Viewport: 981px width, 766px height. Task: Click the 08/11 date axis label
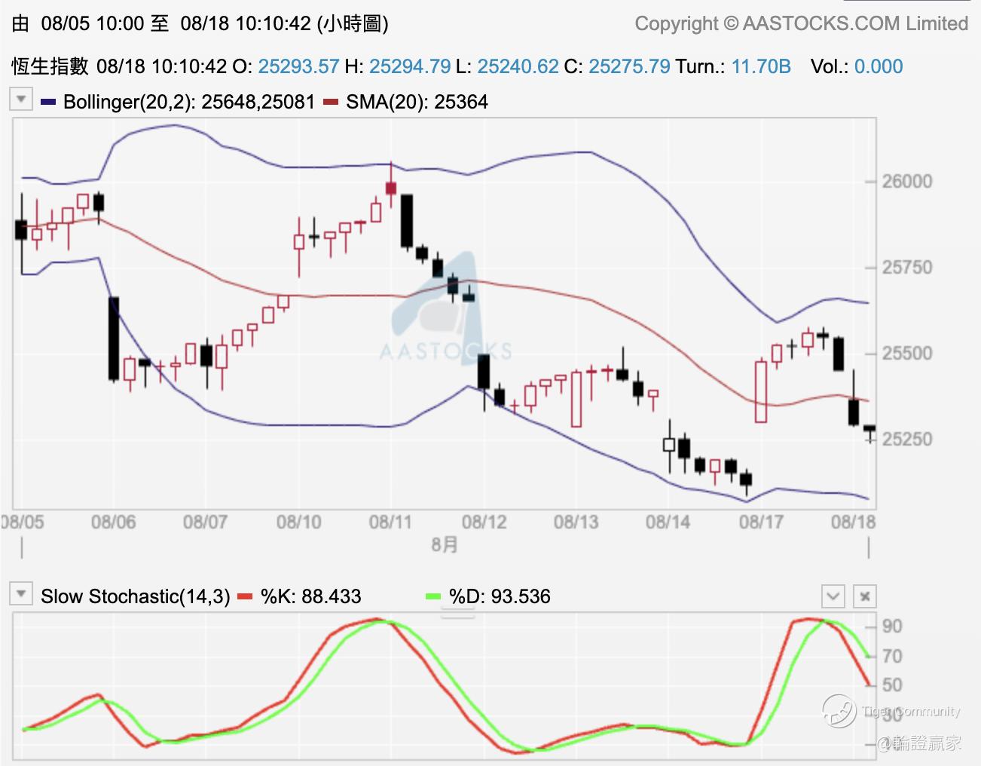pyautogui.click(x=391, y=522)
